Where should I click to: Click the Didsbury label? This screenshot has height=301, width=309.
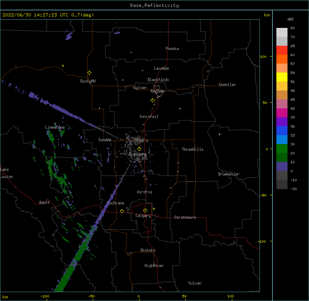[138, 154]
